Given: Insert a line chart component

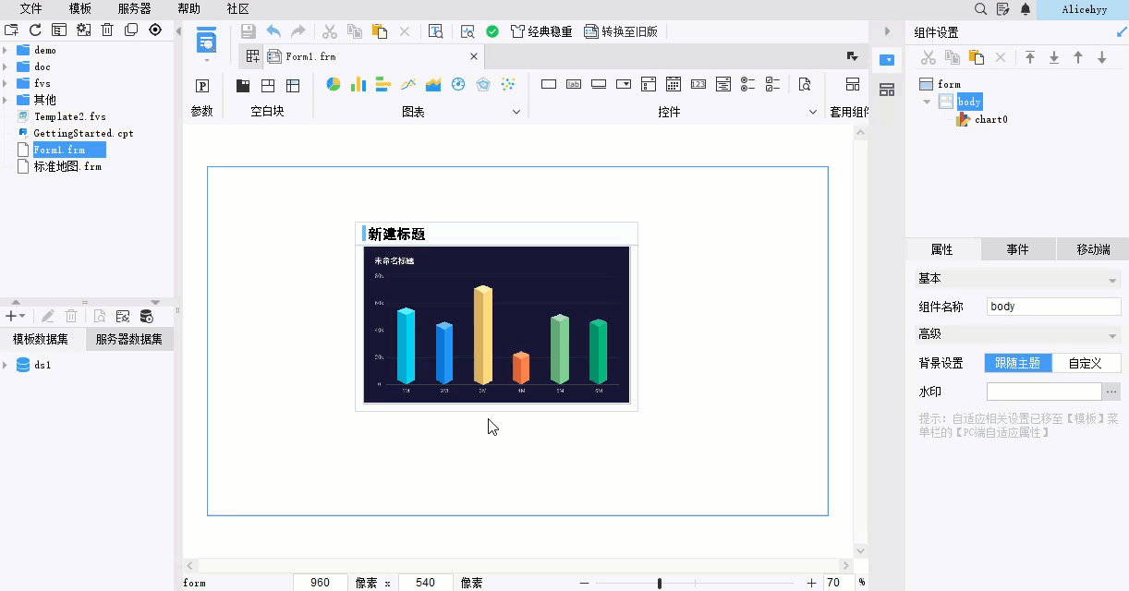Looking at the screenshot, I should 408,84.
